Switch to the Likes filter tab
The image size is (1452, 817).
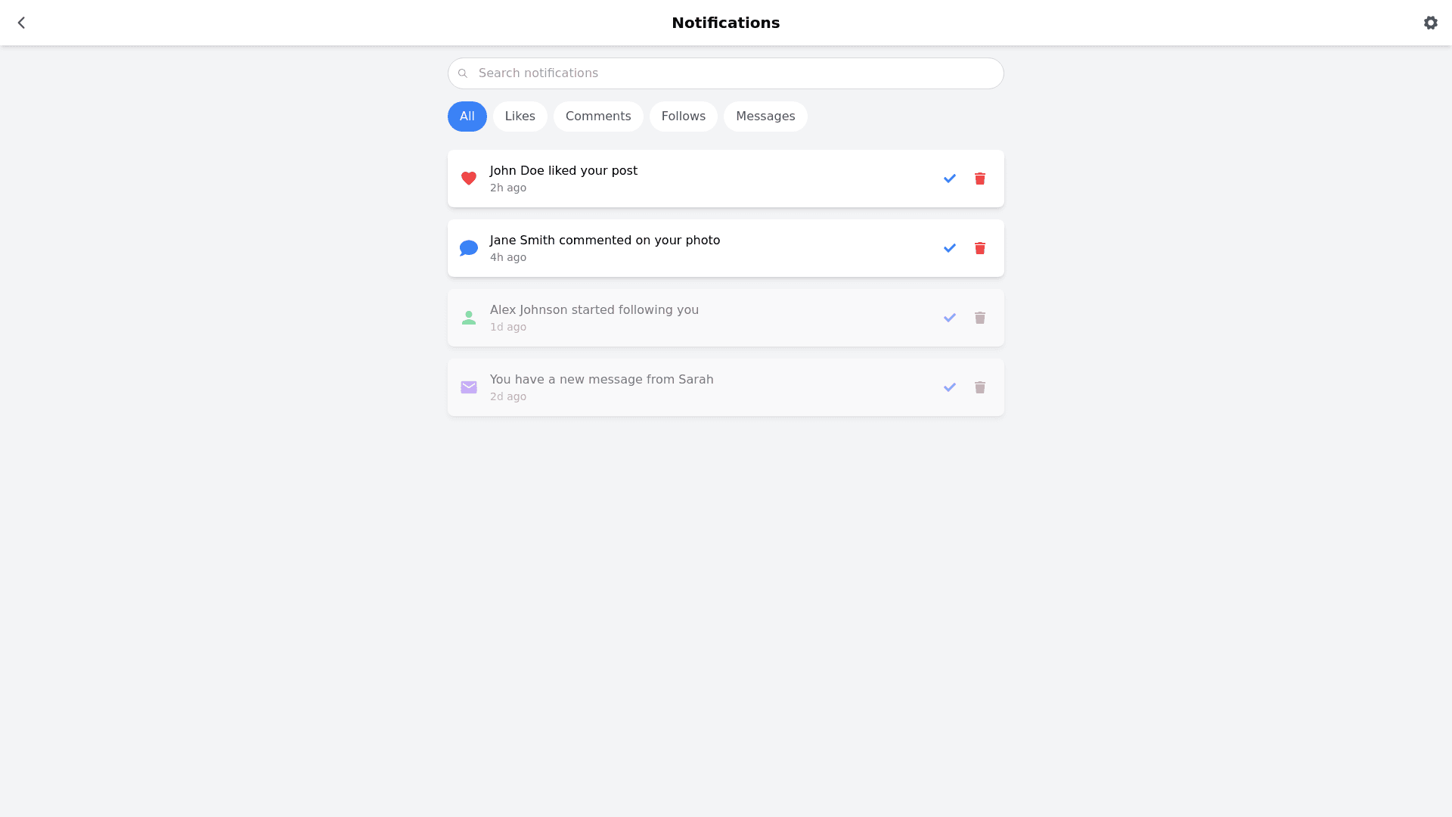(520, 116)
